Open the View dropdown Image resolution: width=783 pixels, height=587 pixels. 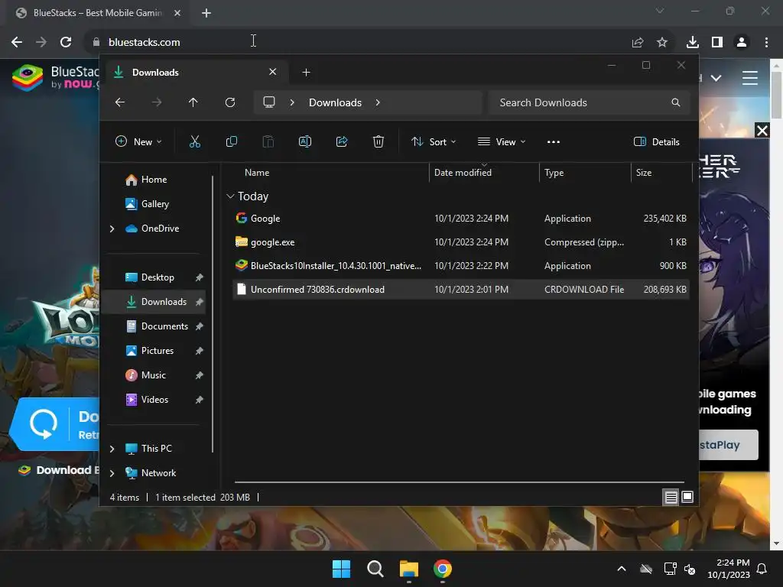(x=502, y=141)
